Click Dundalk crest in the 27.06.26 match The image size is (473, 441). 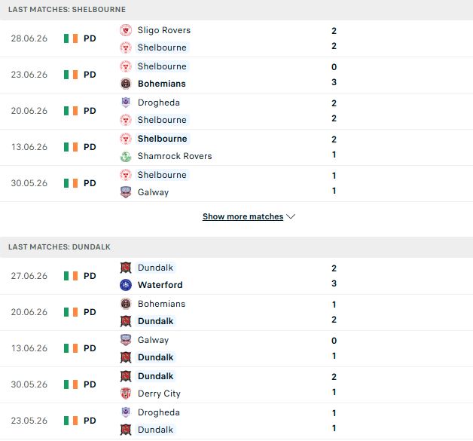click(126, 268)
